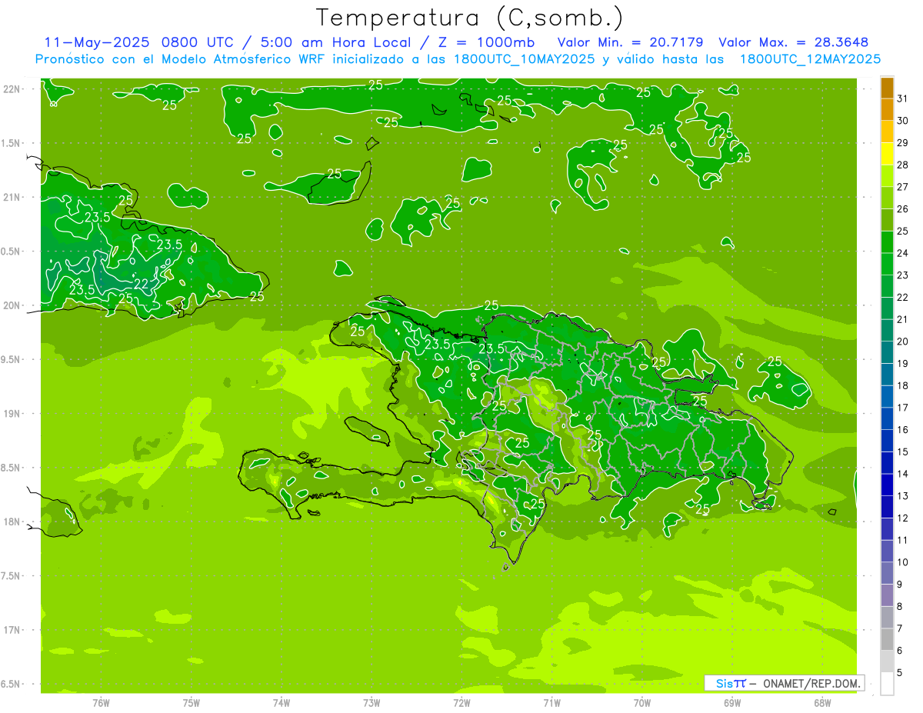Image resolution: width=923 pixels, height=713 pixels.
Task: Click the '28' value on the color scale
Action: click(903, 165)
